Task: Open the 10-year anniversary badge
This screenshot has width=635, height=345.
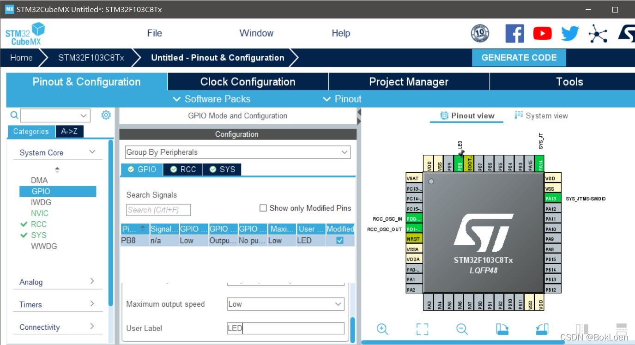Action: (x=480, y=33)
